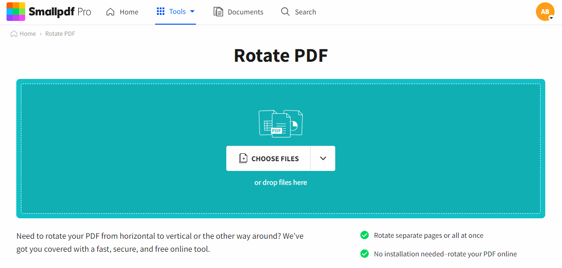Click the Rotate PDF breadcrumb entry

[x=60, y=33]
